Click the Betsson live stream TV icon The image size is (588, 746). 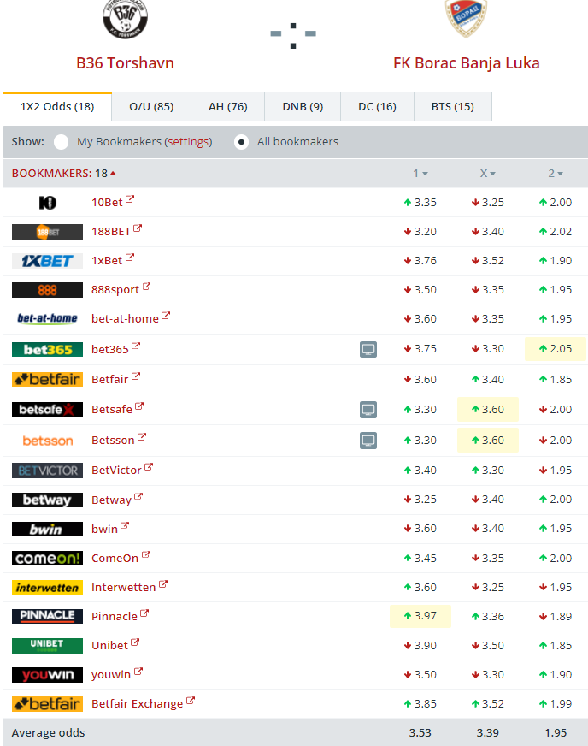(x=368, y=441)
